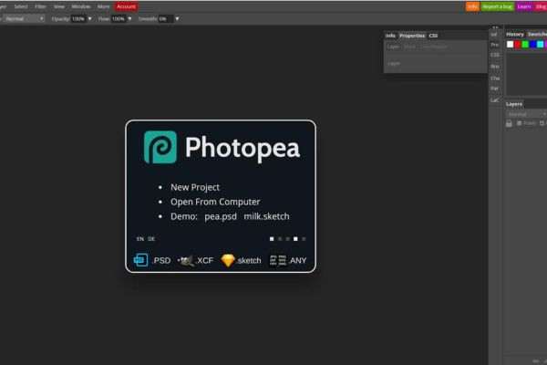Expand the Smooth slider arrow
The image size is (547, 365).
coord(177,19)
